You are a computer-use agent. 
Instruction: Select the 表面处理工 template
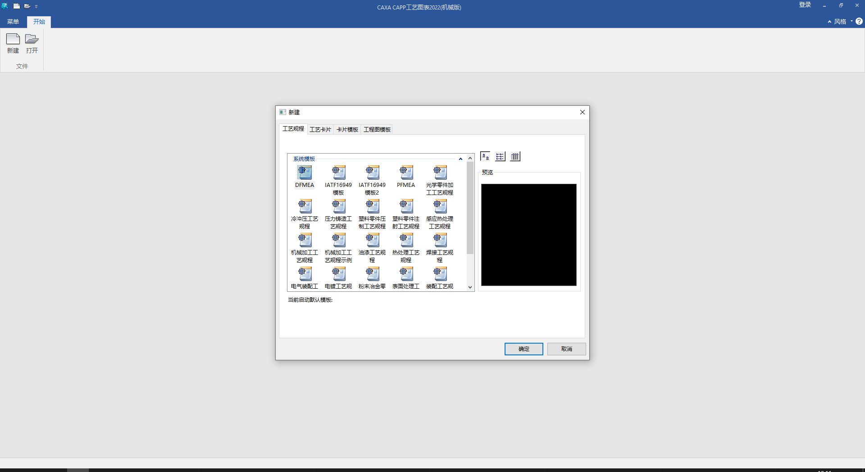(x=406, y=278)
